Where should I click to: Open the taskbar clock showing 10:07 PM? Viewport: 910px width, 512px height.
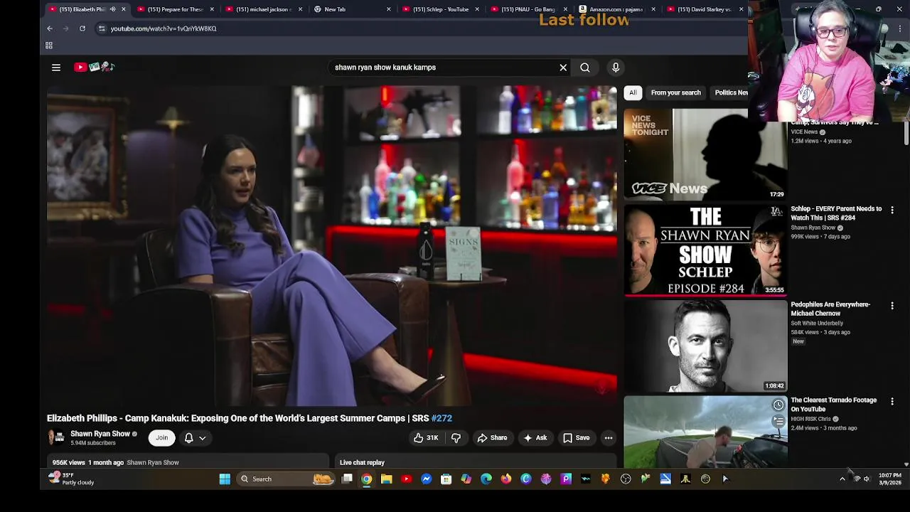(x=890, y=479)
